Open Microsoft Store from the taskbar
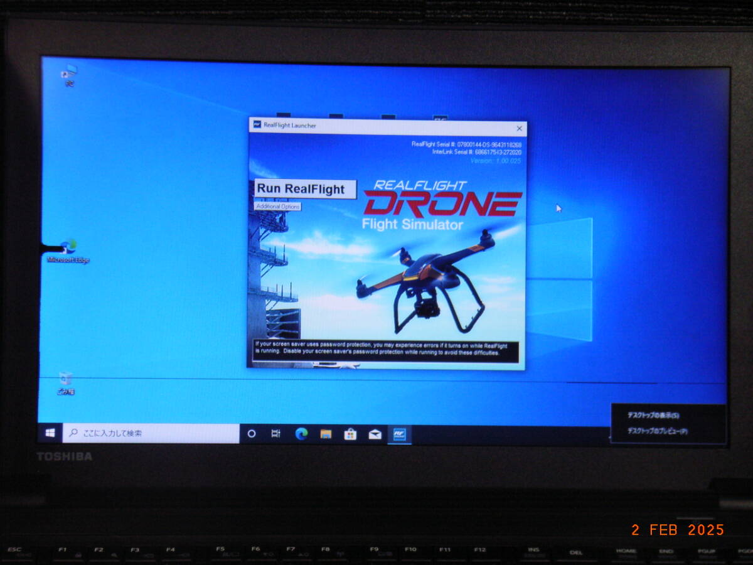The width and height of the screenshot is (753, 565). coord(350,433)
